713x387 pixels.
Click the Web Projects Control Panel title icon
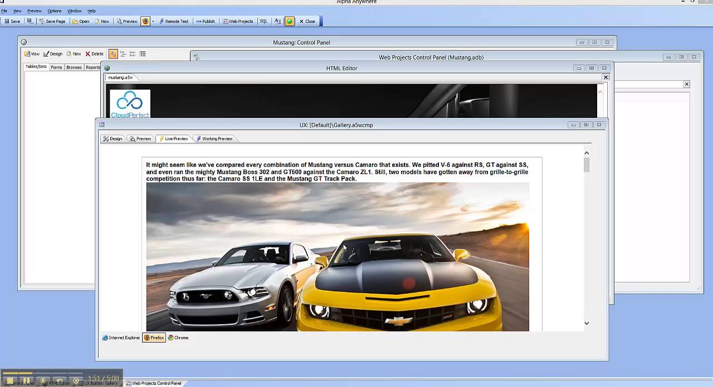[x=197, y=57]
